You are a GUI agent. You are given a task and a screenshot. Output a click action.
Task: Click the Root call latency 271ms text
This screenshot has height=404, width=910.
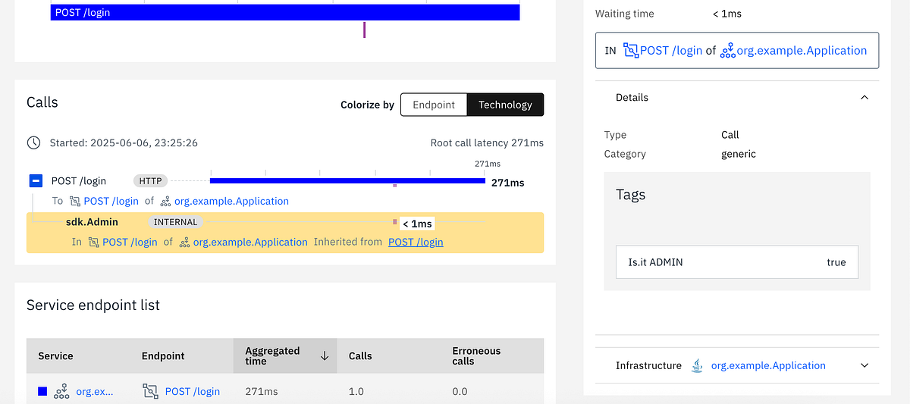pos(487,142)
